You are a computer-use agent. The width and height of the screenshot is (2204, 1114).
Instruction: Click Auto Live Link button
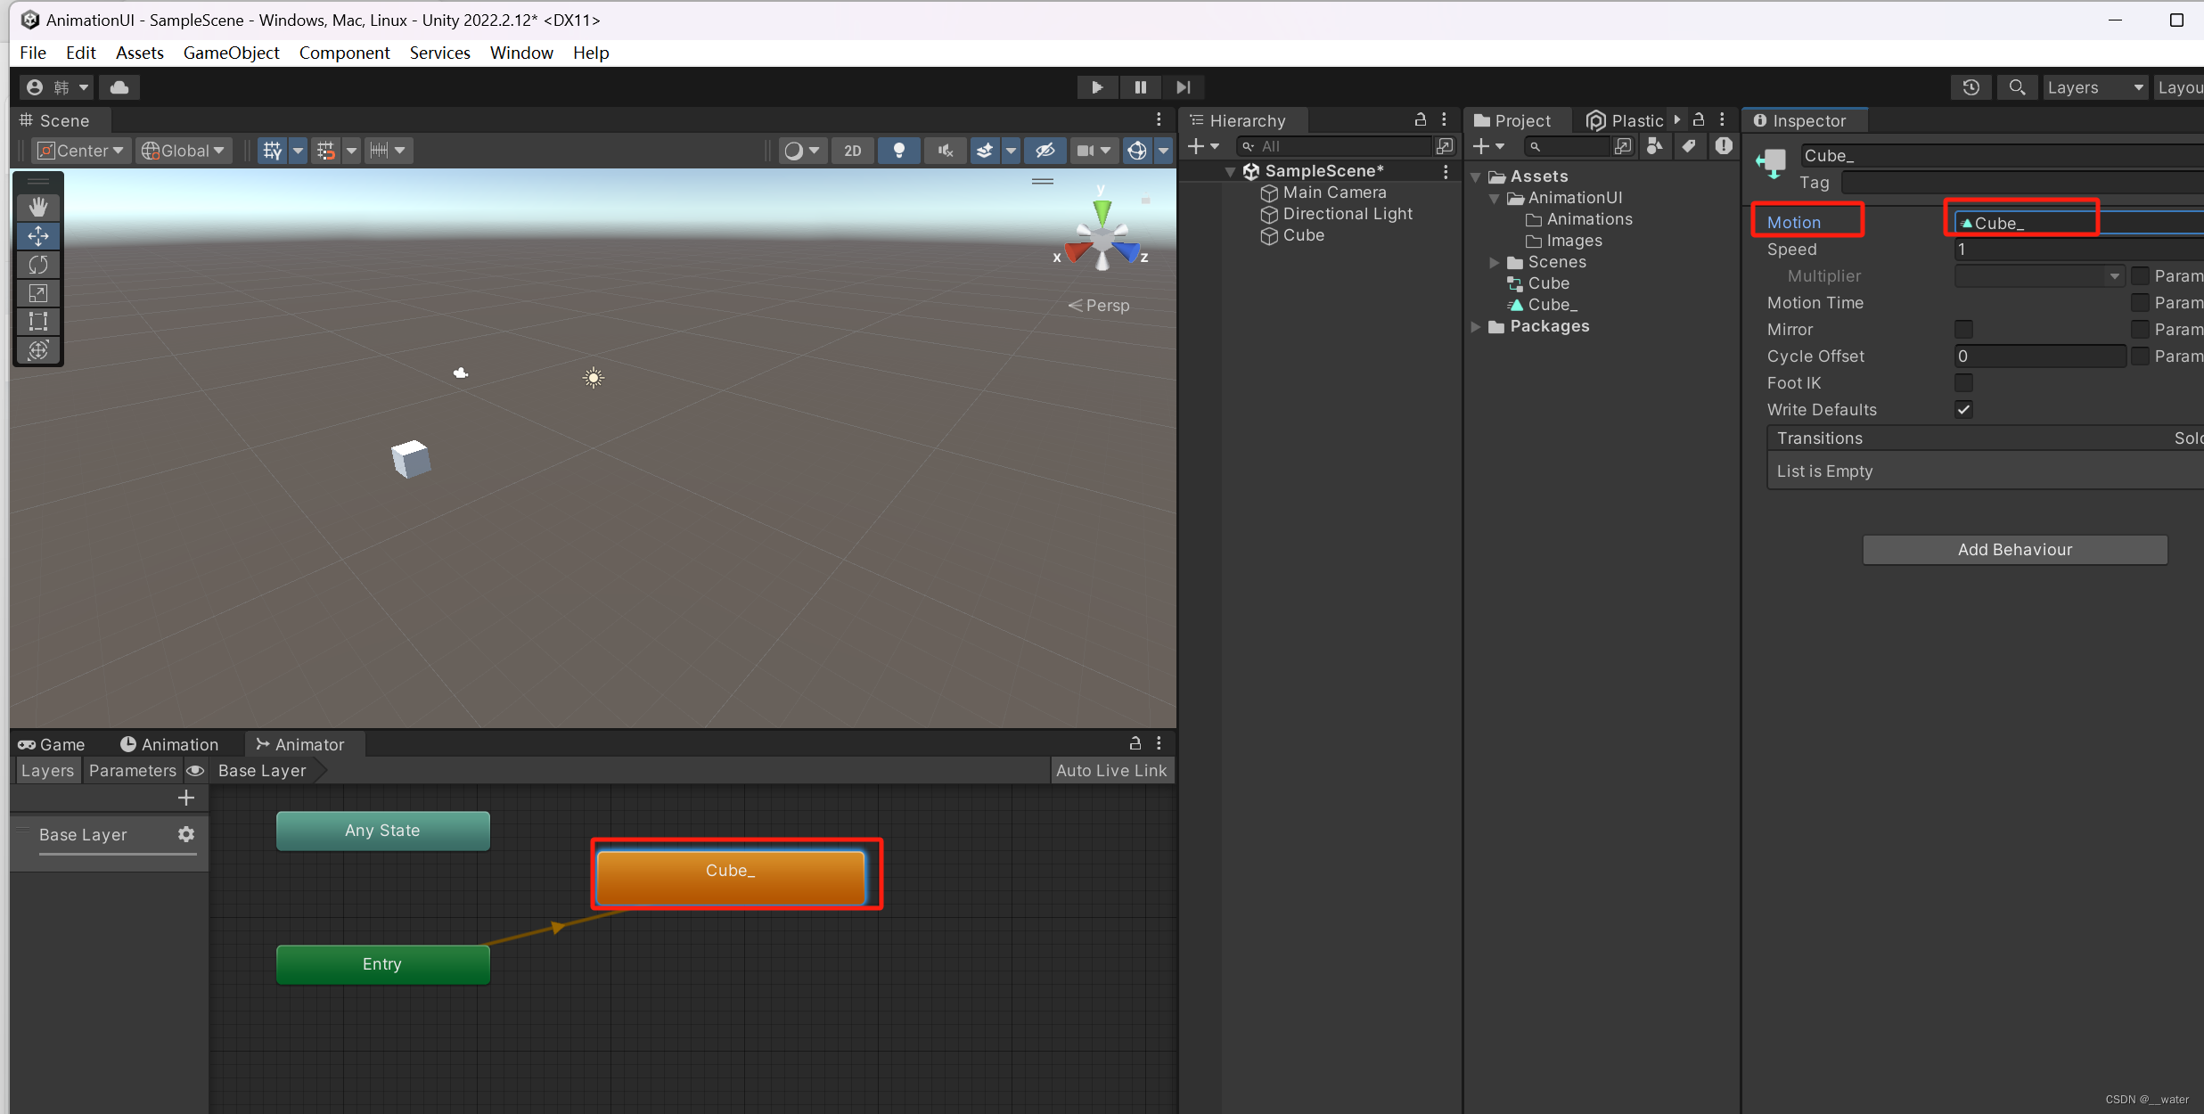(x=1111, y=771)
